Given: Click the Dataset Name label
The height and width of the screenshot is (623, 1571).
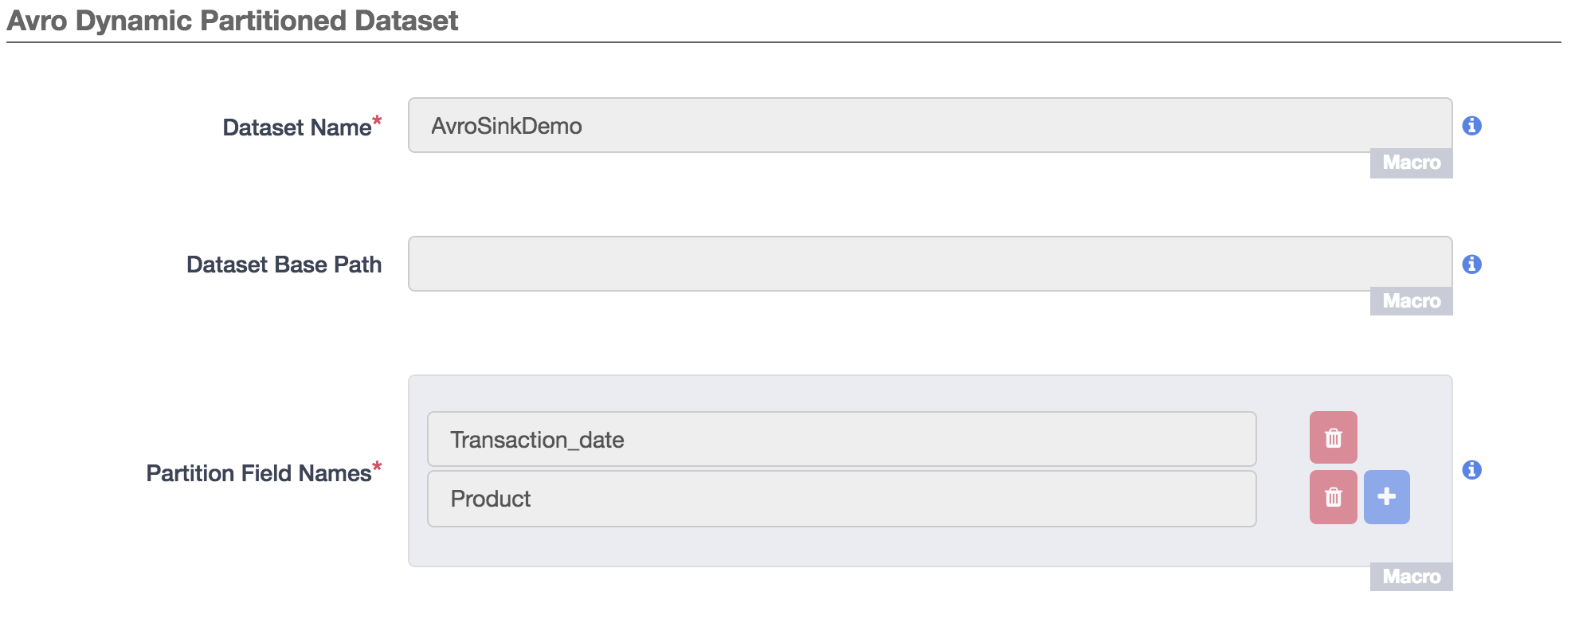Looking at the screenshot, I should click(x=296, y=127).
